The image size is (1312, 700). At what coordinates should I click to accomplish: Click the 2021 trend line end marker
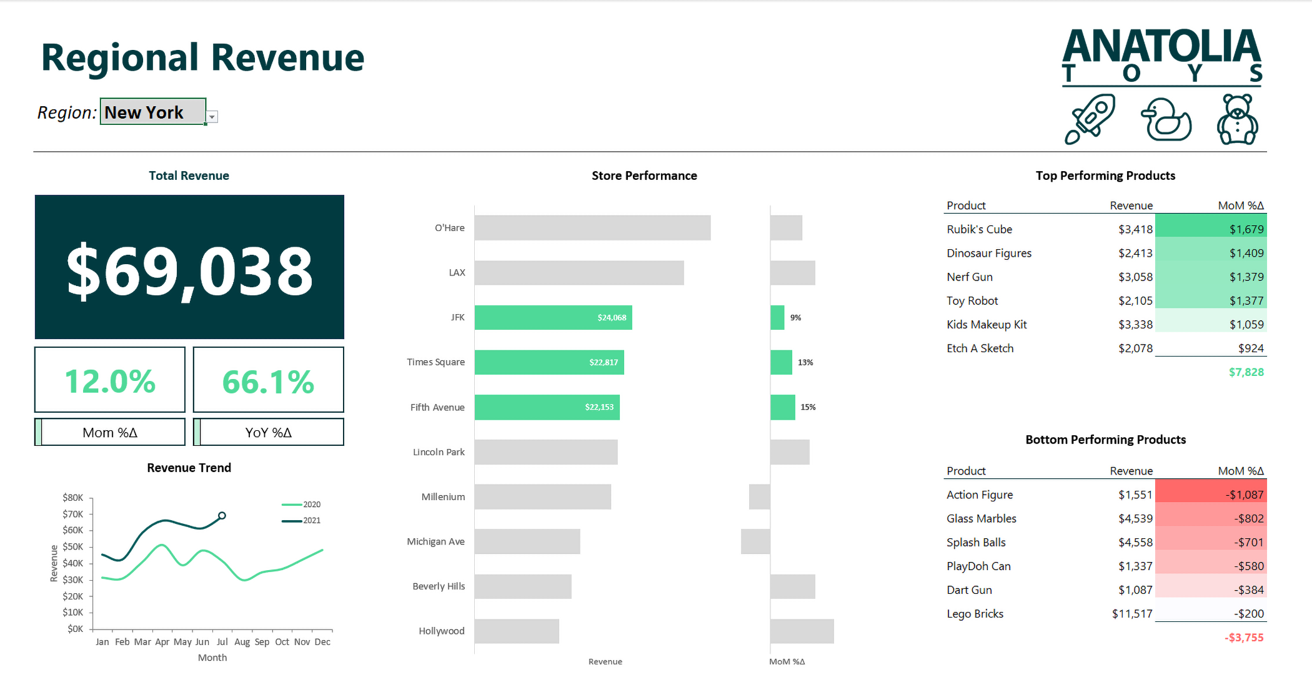click(x=222, y=516)
